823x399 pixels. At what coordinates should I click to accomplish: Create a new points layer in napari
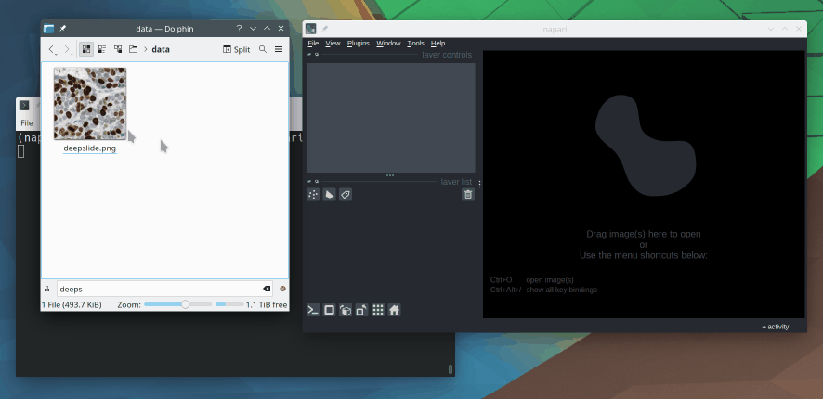point(313,195)
